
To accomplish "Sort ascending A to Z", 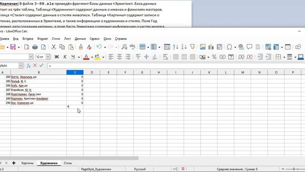I will pos(175,47).
